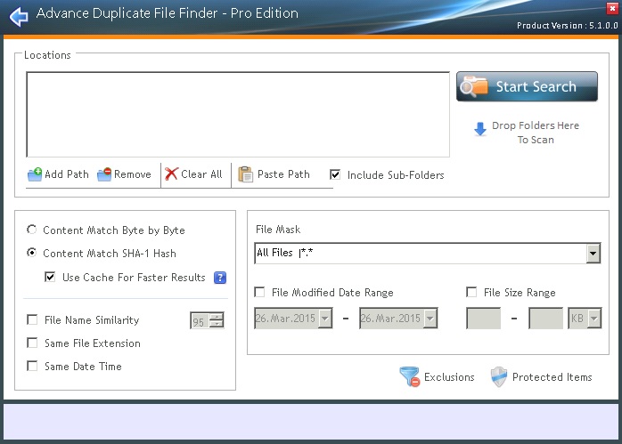Select Content Match SHA-1 Hash
The width and height of the screenshot is (622, 444).
(32, 253)
